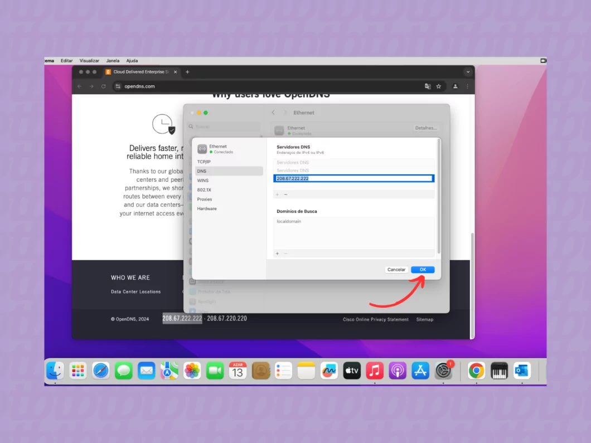Select the localdomain search domain
This screenshot has height=443, width=591.
353,222
